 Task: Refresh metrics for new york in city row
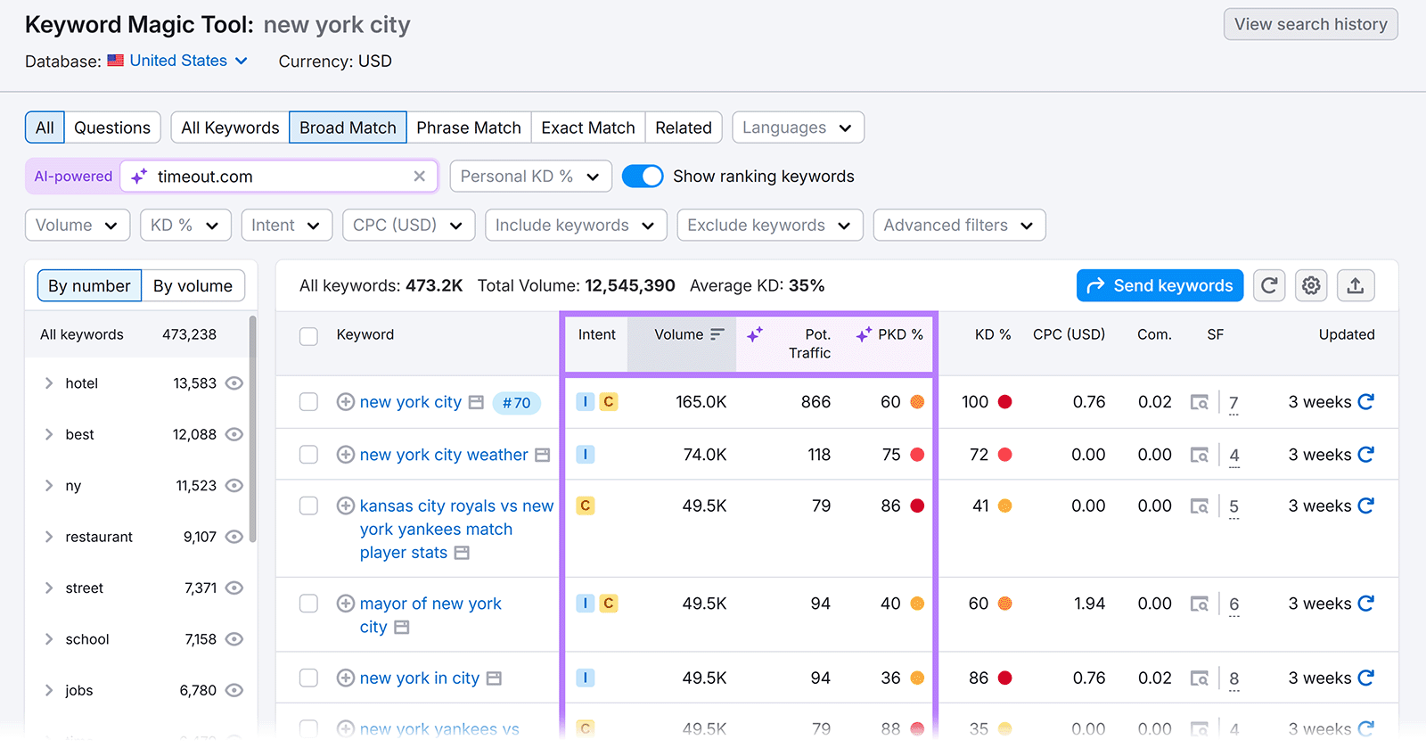pos(1365,678)
